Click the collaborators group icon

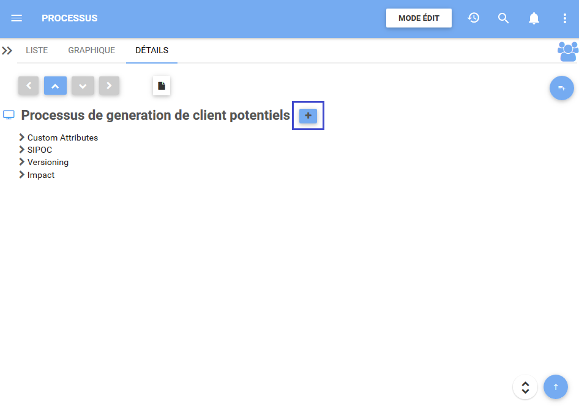point(567,51)
